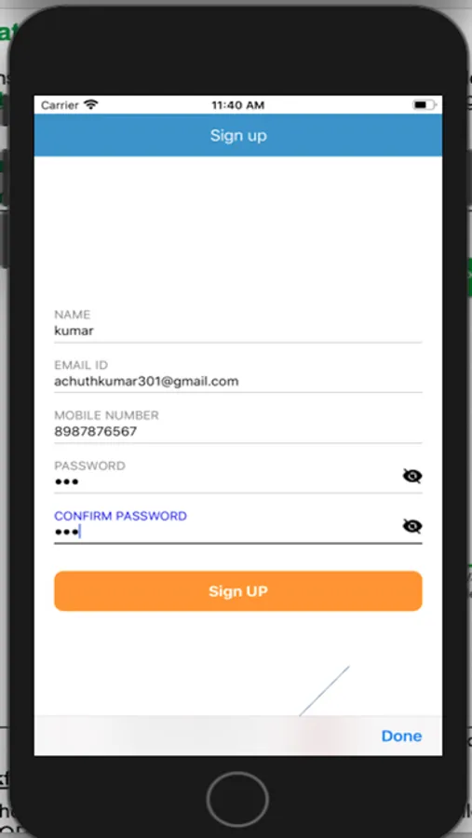Viewport: 472px width, 838px height.
Task: Click the device home button
Action: pyautogui.click(x=238, y=800)
